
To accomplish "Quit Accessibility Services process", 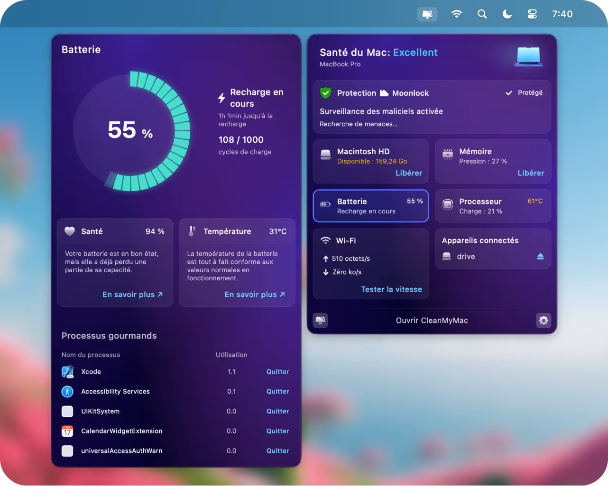I will [x=278, y=392].
